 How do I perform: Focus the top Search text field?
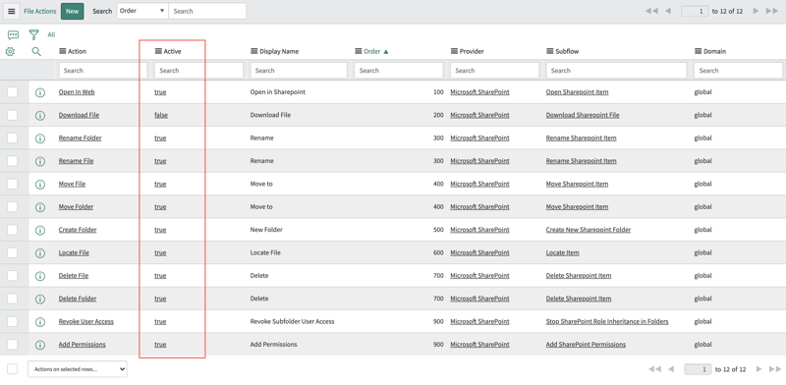(x=207, y=11)
